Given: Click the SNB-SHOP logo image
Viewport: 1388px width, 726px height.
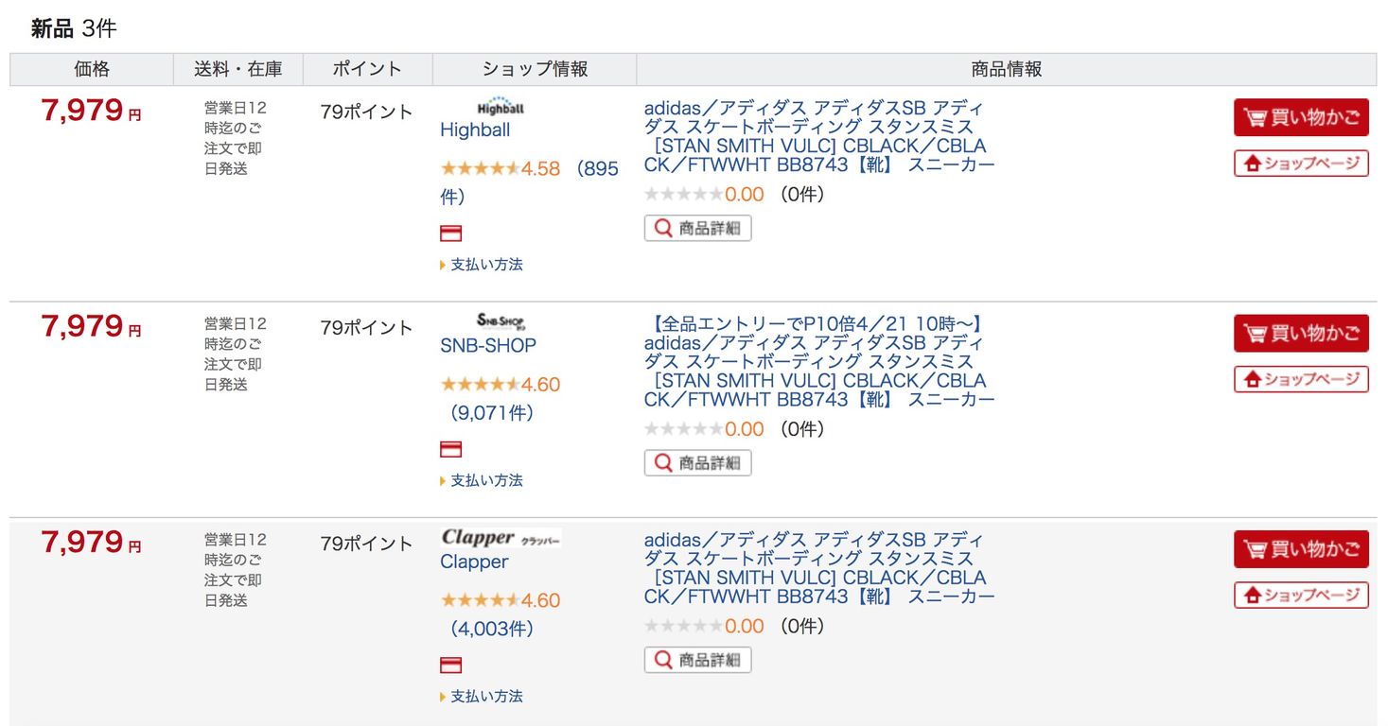Looking at the screenshot, I should [501, 321].
